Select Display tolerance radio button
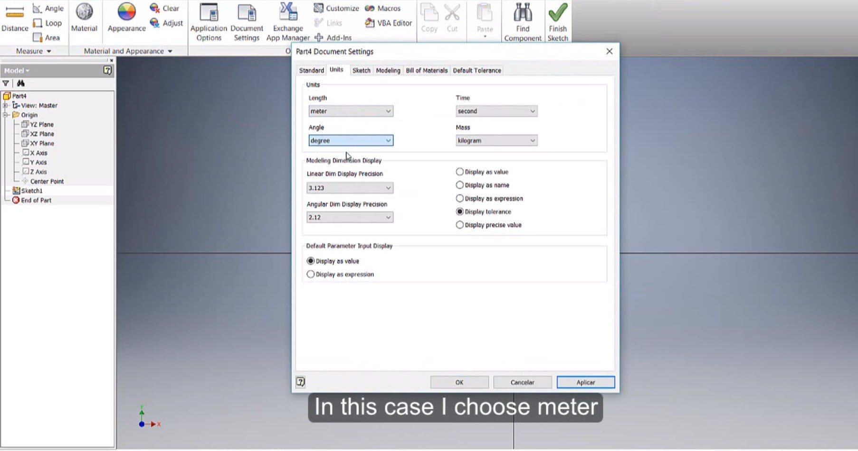Viewport: 858px width, 451px height. (x=459, y=212)
